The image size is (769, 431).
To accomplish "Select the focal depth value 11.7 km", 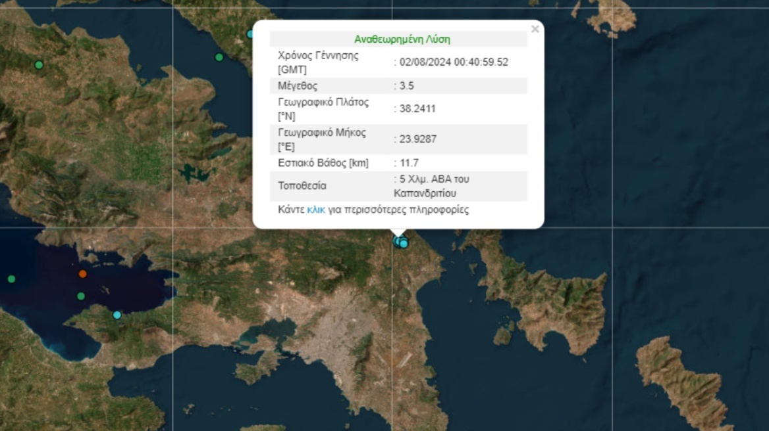I will [x=408, y=162].
